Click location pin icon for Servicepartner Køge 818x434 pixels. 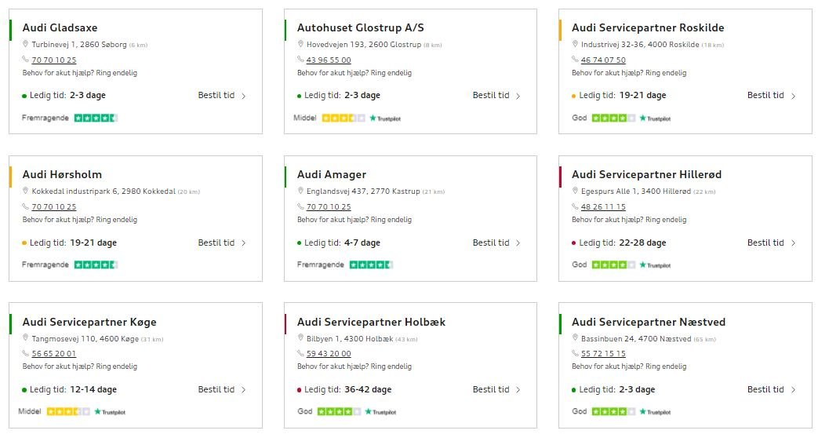point(25,338)
